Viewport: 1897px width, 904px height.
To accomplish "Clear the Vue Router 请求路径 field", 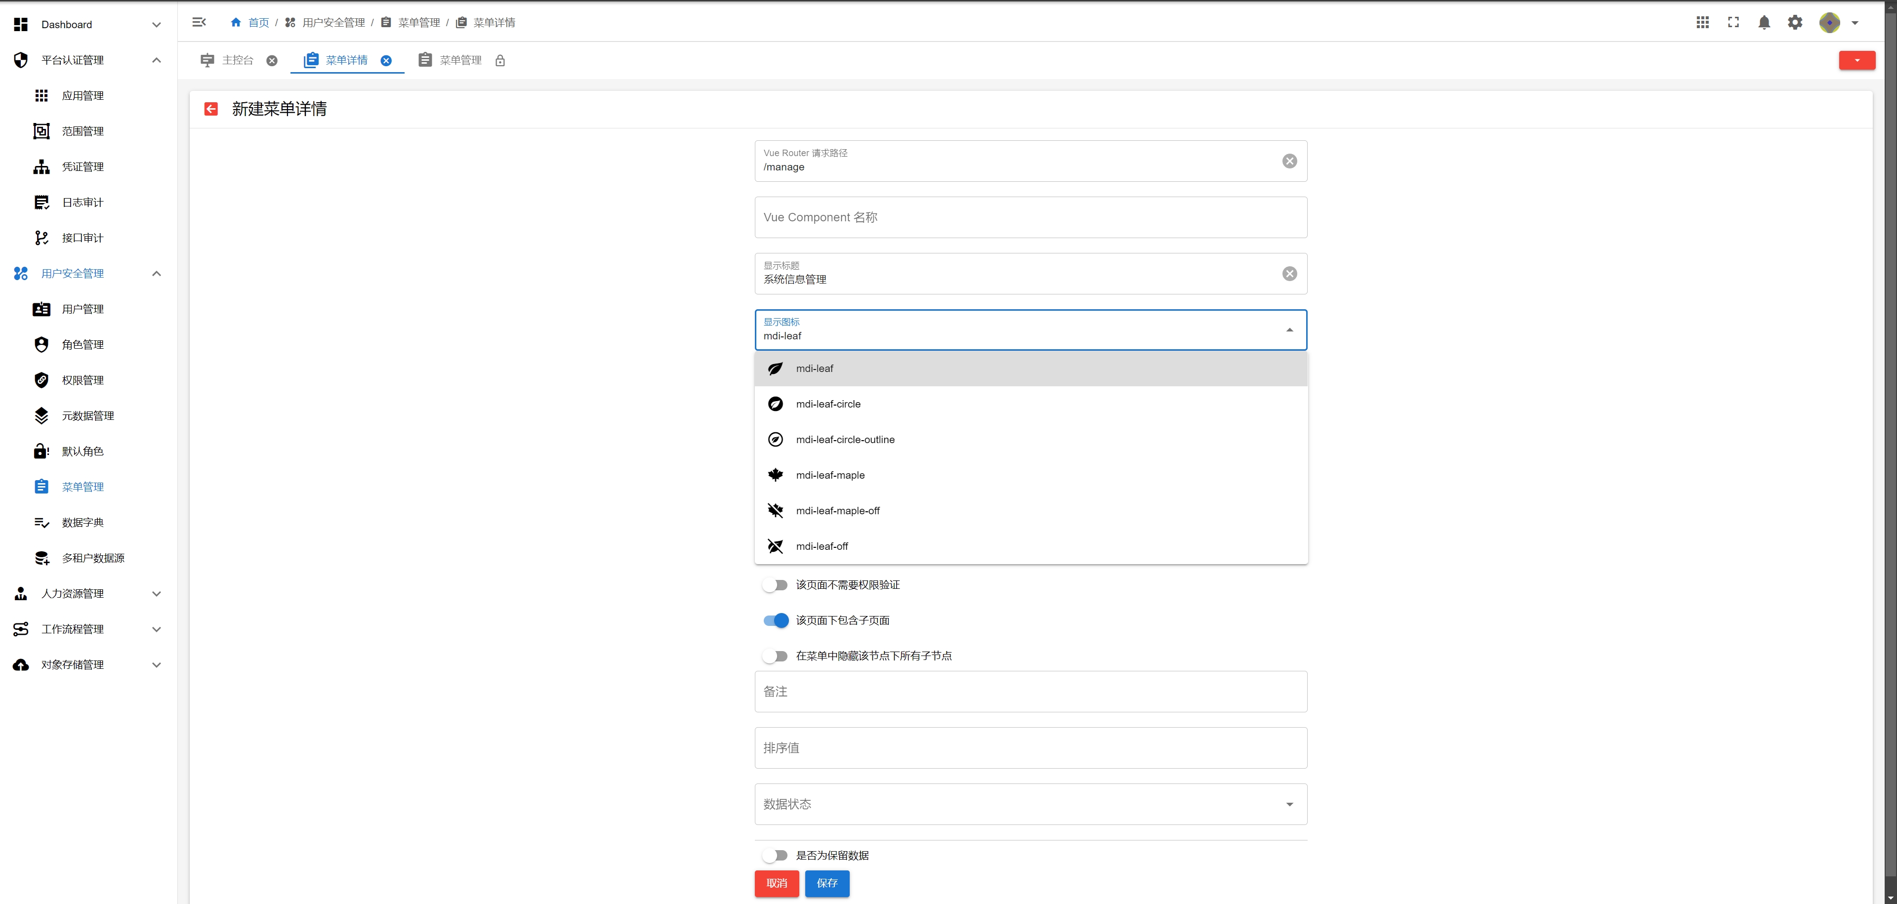I will click(1289, 161).
